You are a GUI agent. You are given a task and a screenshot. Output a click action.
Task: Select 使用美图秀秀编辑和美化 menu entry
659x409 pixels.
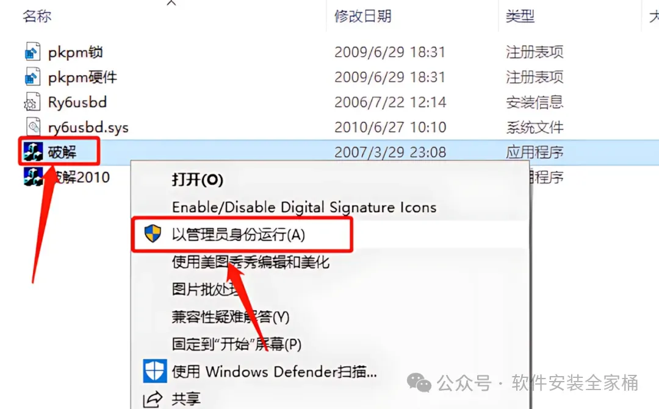(x=251, y=262)
